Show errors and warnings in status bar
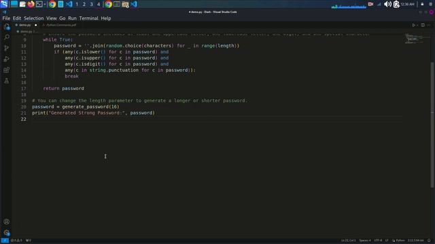The width and height of the screenshot is (435, 244). [x=16, y=241]
